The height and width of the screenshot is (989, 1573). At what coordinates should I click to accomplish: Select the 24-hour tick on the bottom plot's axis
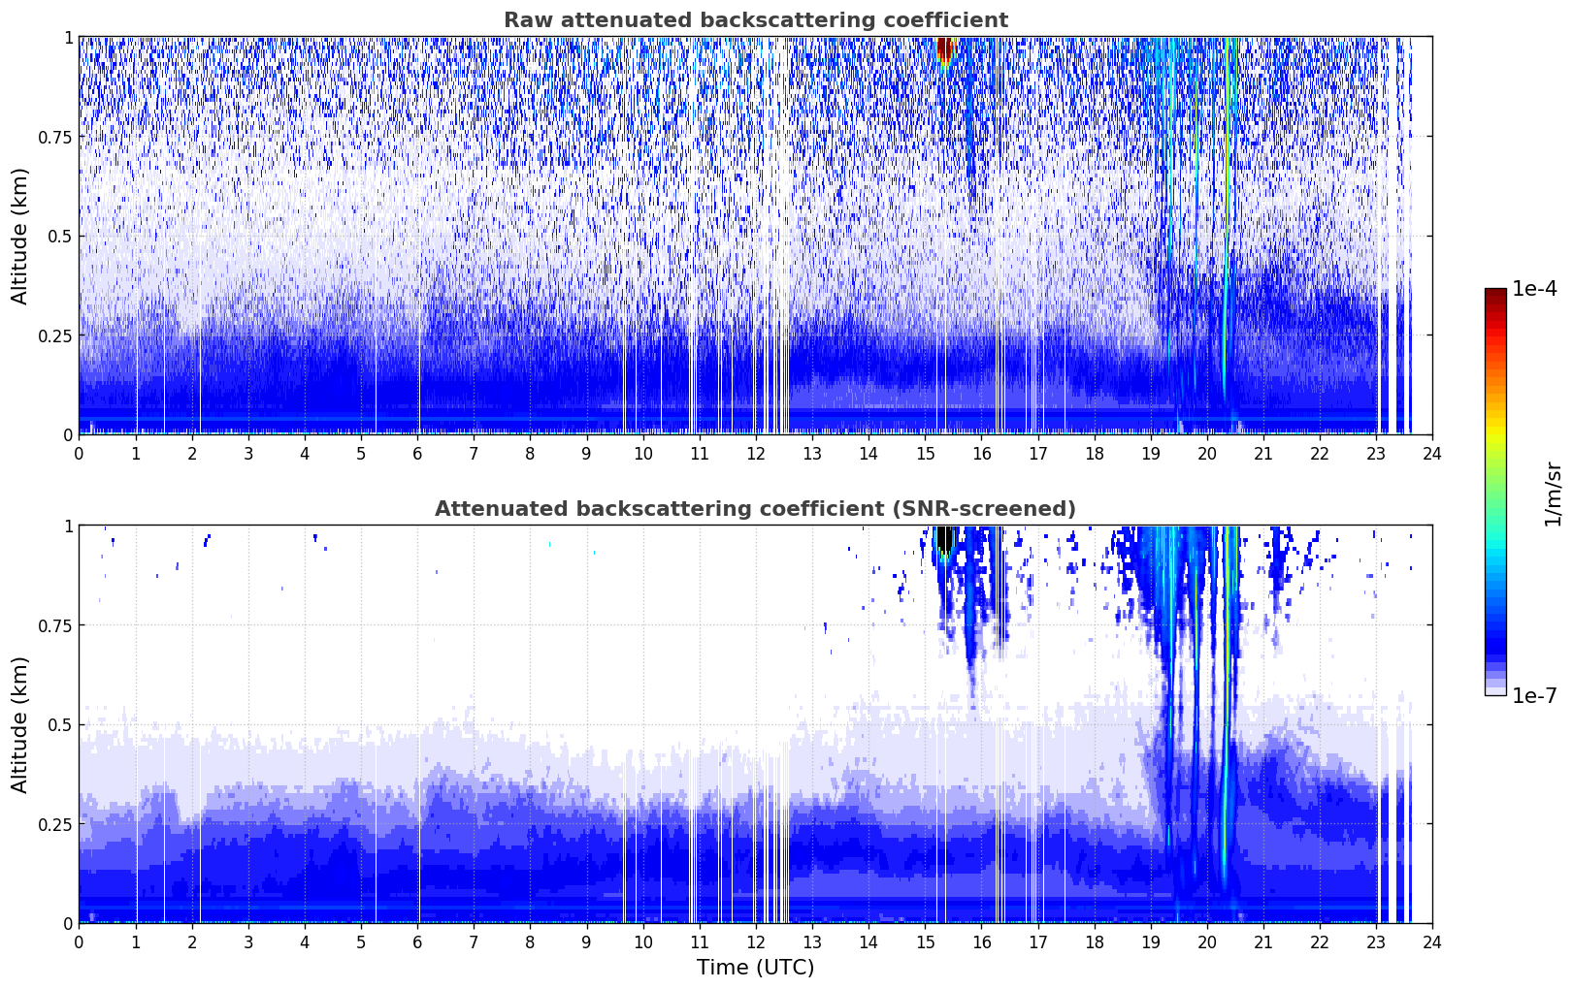pos(1432,941)
